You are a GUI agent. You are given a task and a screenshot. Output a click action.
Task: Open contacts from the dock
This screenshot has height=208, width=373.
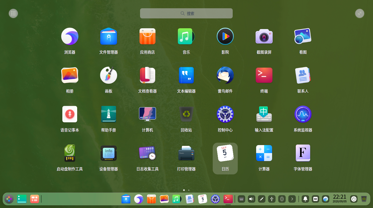[x=190, y=199]
